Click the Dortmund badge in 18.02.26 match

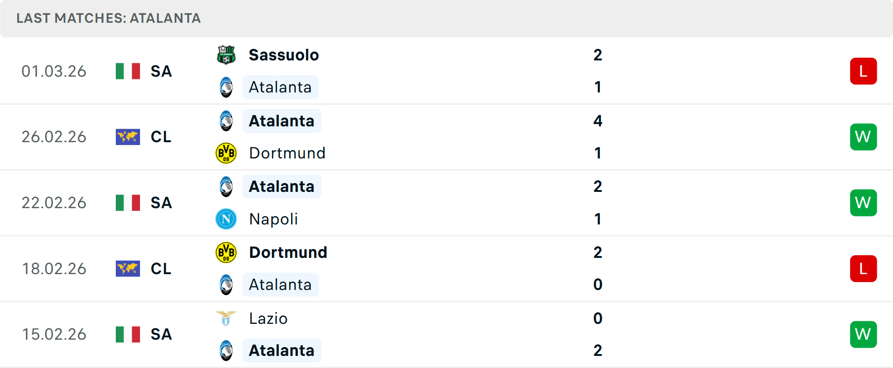[226, 252]
